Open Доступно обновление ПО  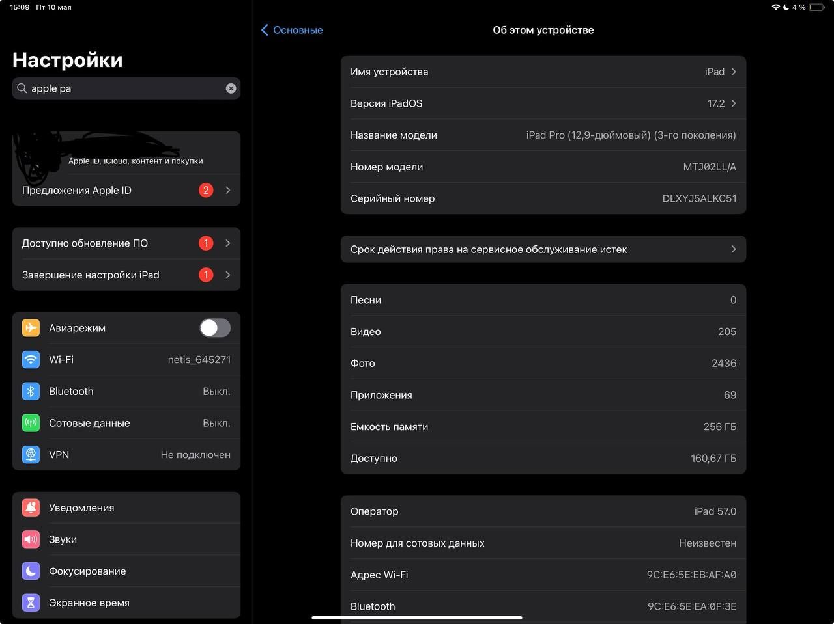coord(126,243)
